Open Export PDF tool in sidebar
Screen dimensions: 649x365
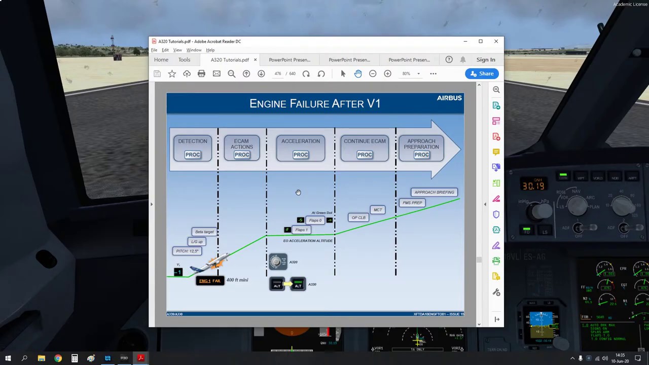(x=496, y=105)
